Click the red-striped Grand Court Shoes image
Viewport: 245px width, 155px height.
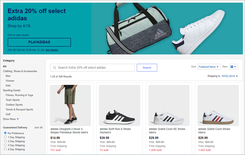point(218,105)
